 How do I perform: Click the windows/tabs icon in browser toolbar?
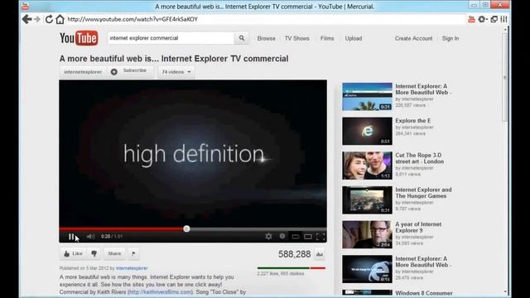tap(494, 19)
